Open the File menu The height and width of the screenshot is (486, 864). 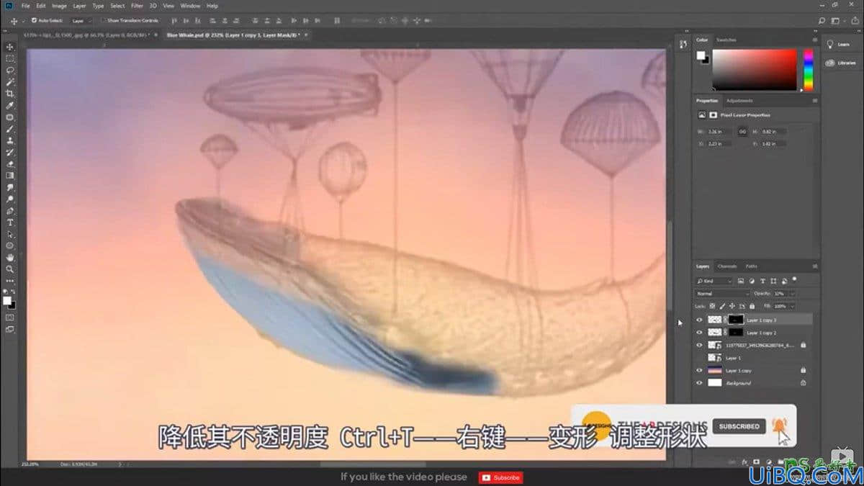point(25,6)
